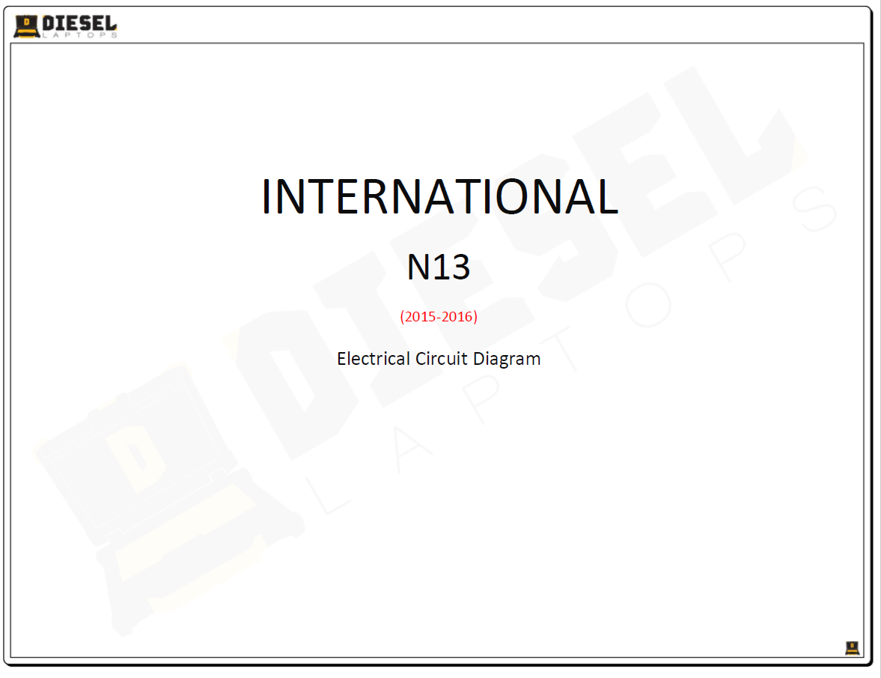The height and width of the screenshot is (678, 881).
Task: Click the N13 engine model text
Action: pos(438,267)
